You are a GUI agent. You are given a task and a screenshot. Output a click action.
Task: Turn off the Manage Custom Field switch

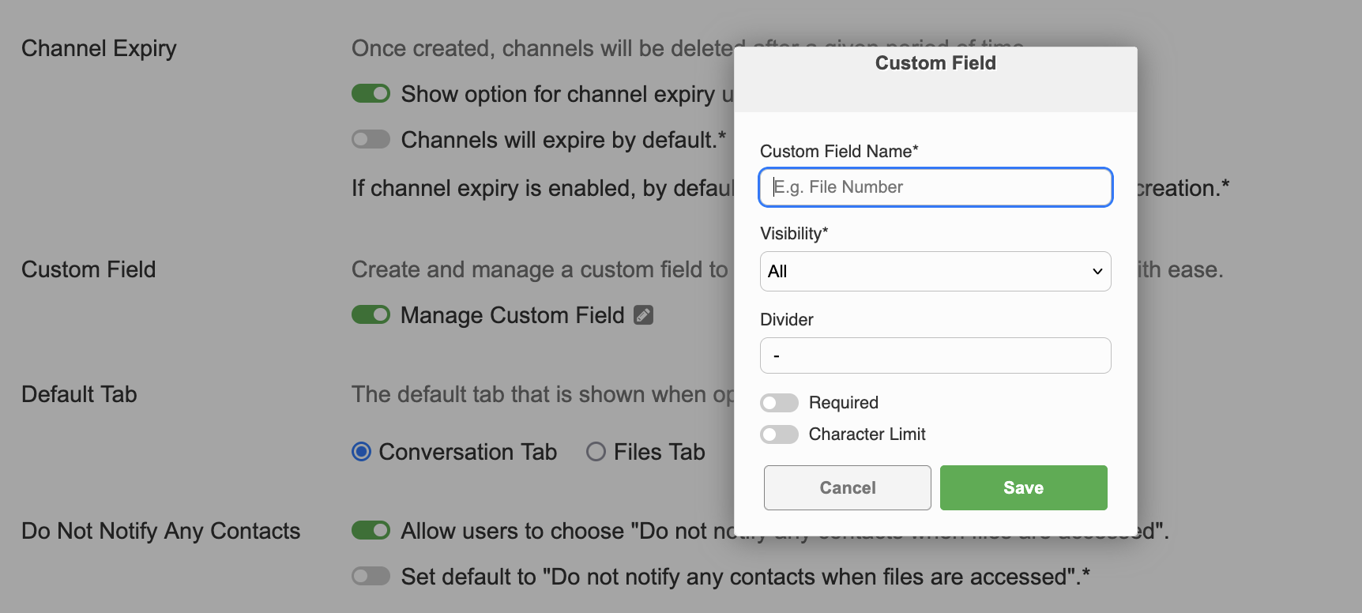click(371, 315)
